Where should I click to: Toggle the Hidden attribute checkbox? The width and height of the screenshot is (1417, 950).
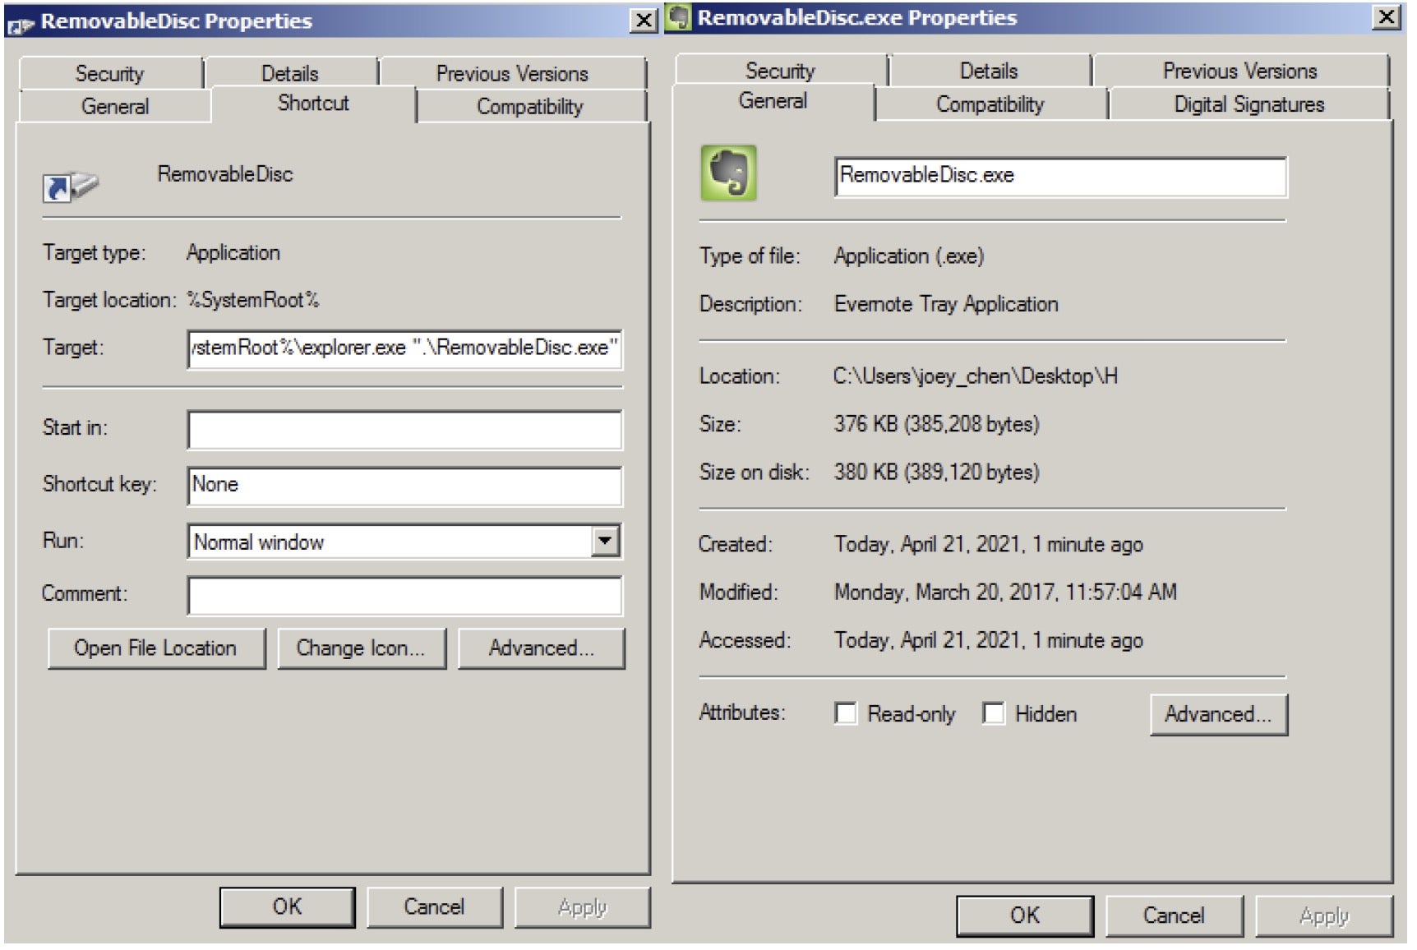pyautogui.click(x=993, y=713)
